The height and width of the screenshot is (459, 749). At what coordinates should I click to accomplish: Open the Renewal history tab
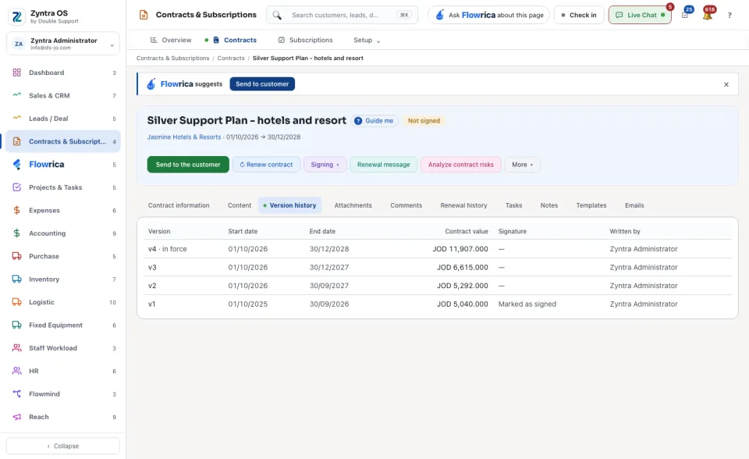463,205
